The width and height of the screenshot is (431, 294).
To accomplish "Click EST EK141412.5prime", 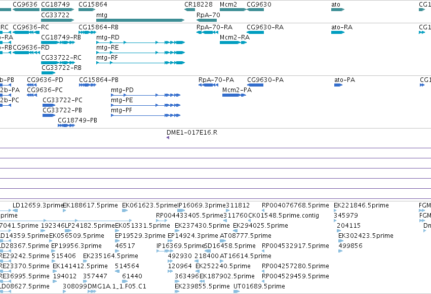I will [x=80, y=266].
